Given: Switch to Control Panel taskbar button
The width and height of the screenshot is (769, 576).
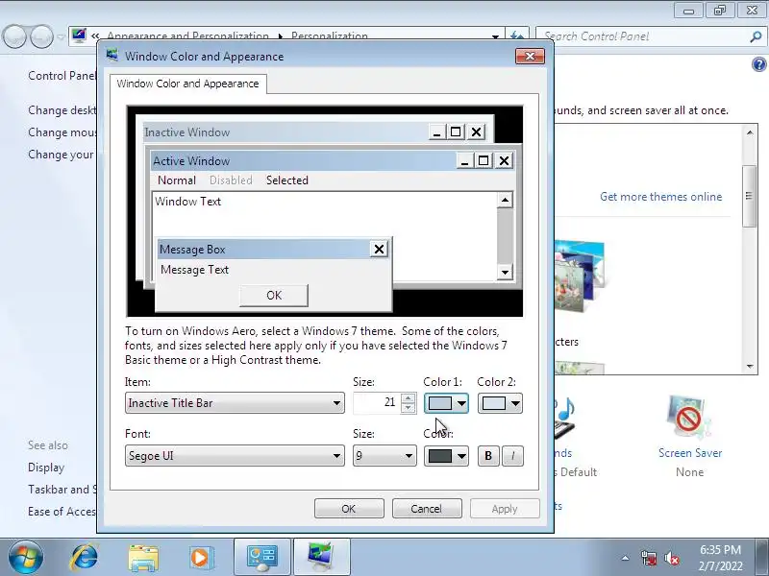Looking at the screenshot, I should pyautogui.click(x=262, y=557).
